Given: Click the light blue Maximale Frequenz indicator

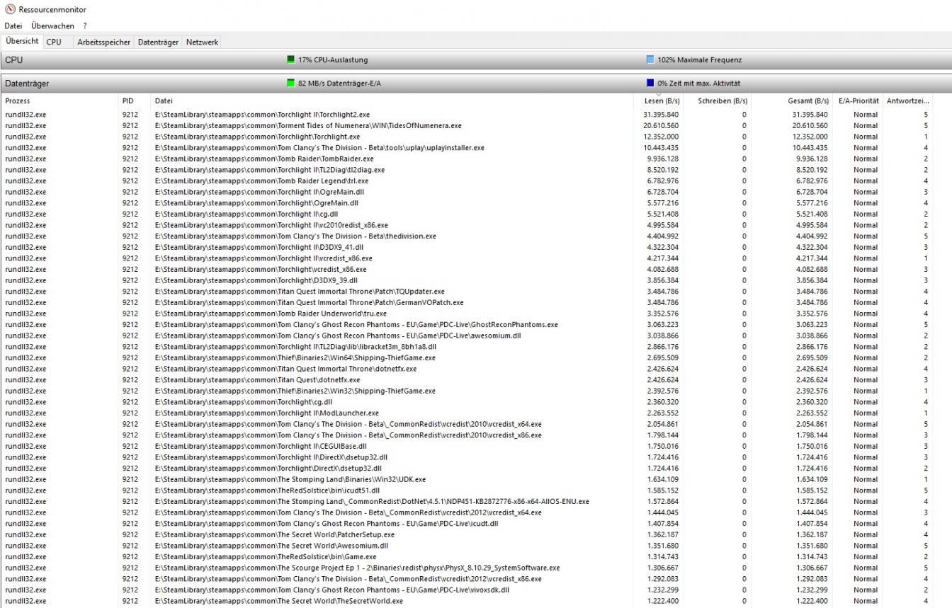Looking at the screenshot, I should coord(650,60).
